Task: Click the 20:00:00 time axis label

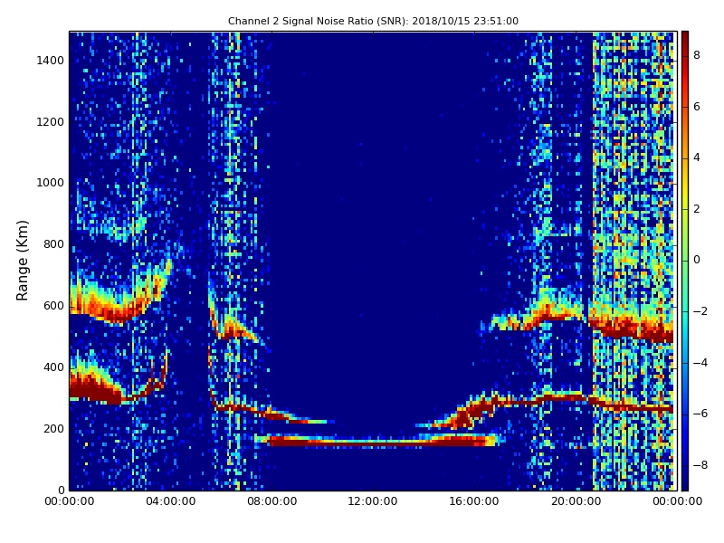Action: click(576, 501)
